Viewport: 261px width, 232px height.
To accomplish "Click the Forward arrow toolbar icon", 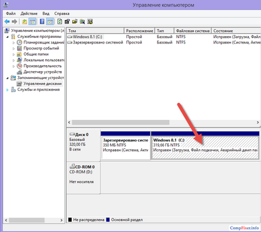I will click(14, 22).
